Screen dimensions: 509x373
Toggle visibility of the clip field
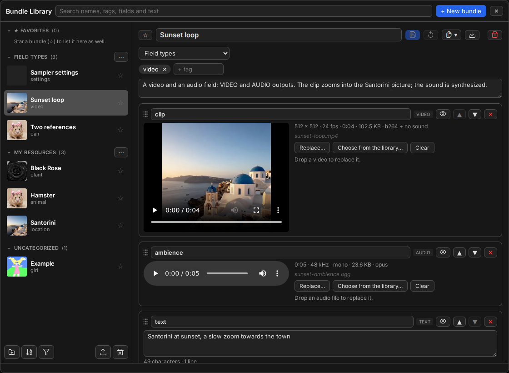point(443,114)
